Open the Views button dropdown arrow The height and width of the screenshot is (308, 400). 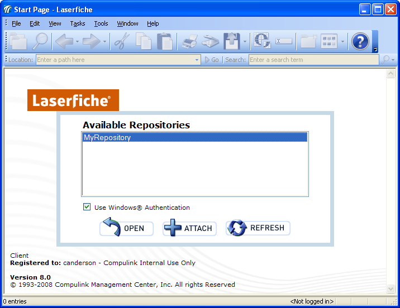coord(342,41)
